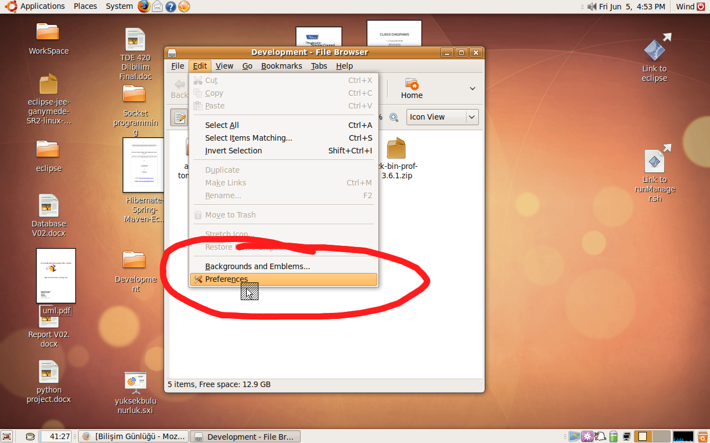Click the Back button in file browser toolbar
The height and width of the screenshot is (443, 710).
coord(179,89)
